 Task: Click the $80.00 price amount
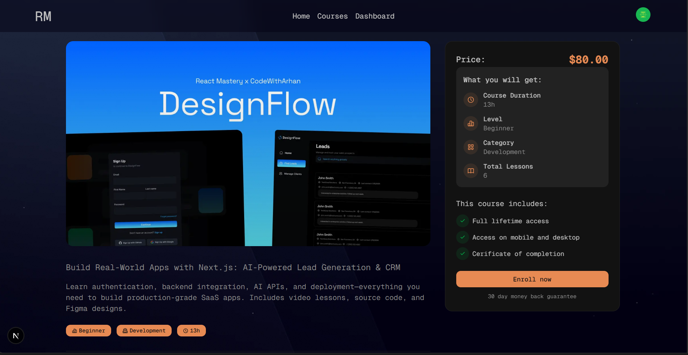(x=588, y=60)
